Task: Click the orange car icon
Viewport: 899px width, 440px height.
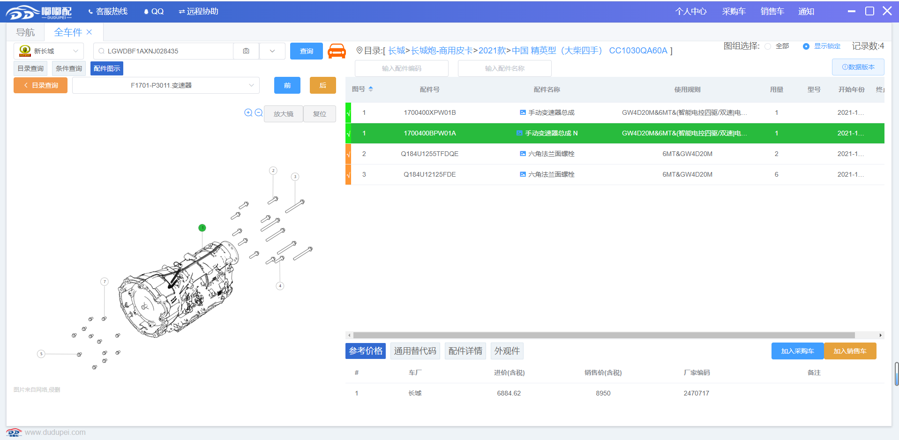Action: coord(337,51)
